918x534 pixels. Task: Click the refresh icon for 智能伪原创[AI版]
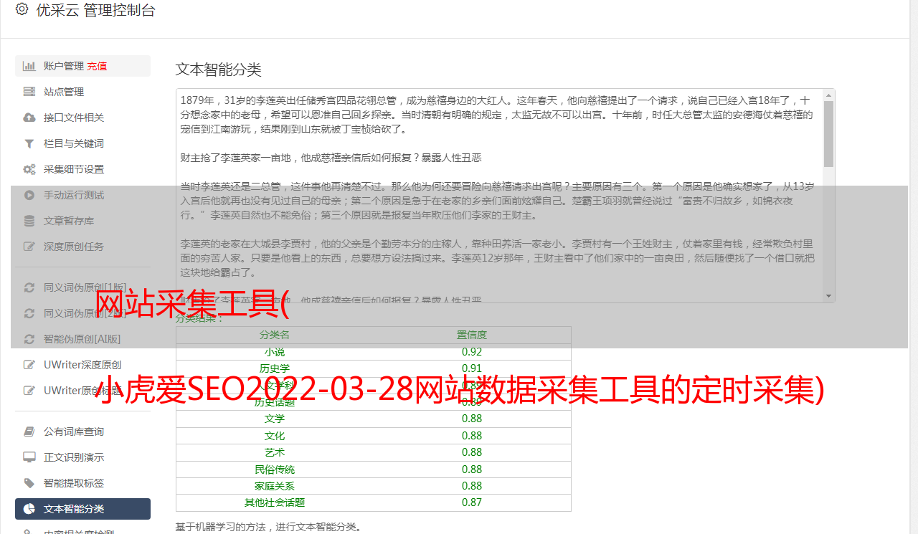pos(29,339)
